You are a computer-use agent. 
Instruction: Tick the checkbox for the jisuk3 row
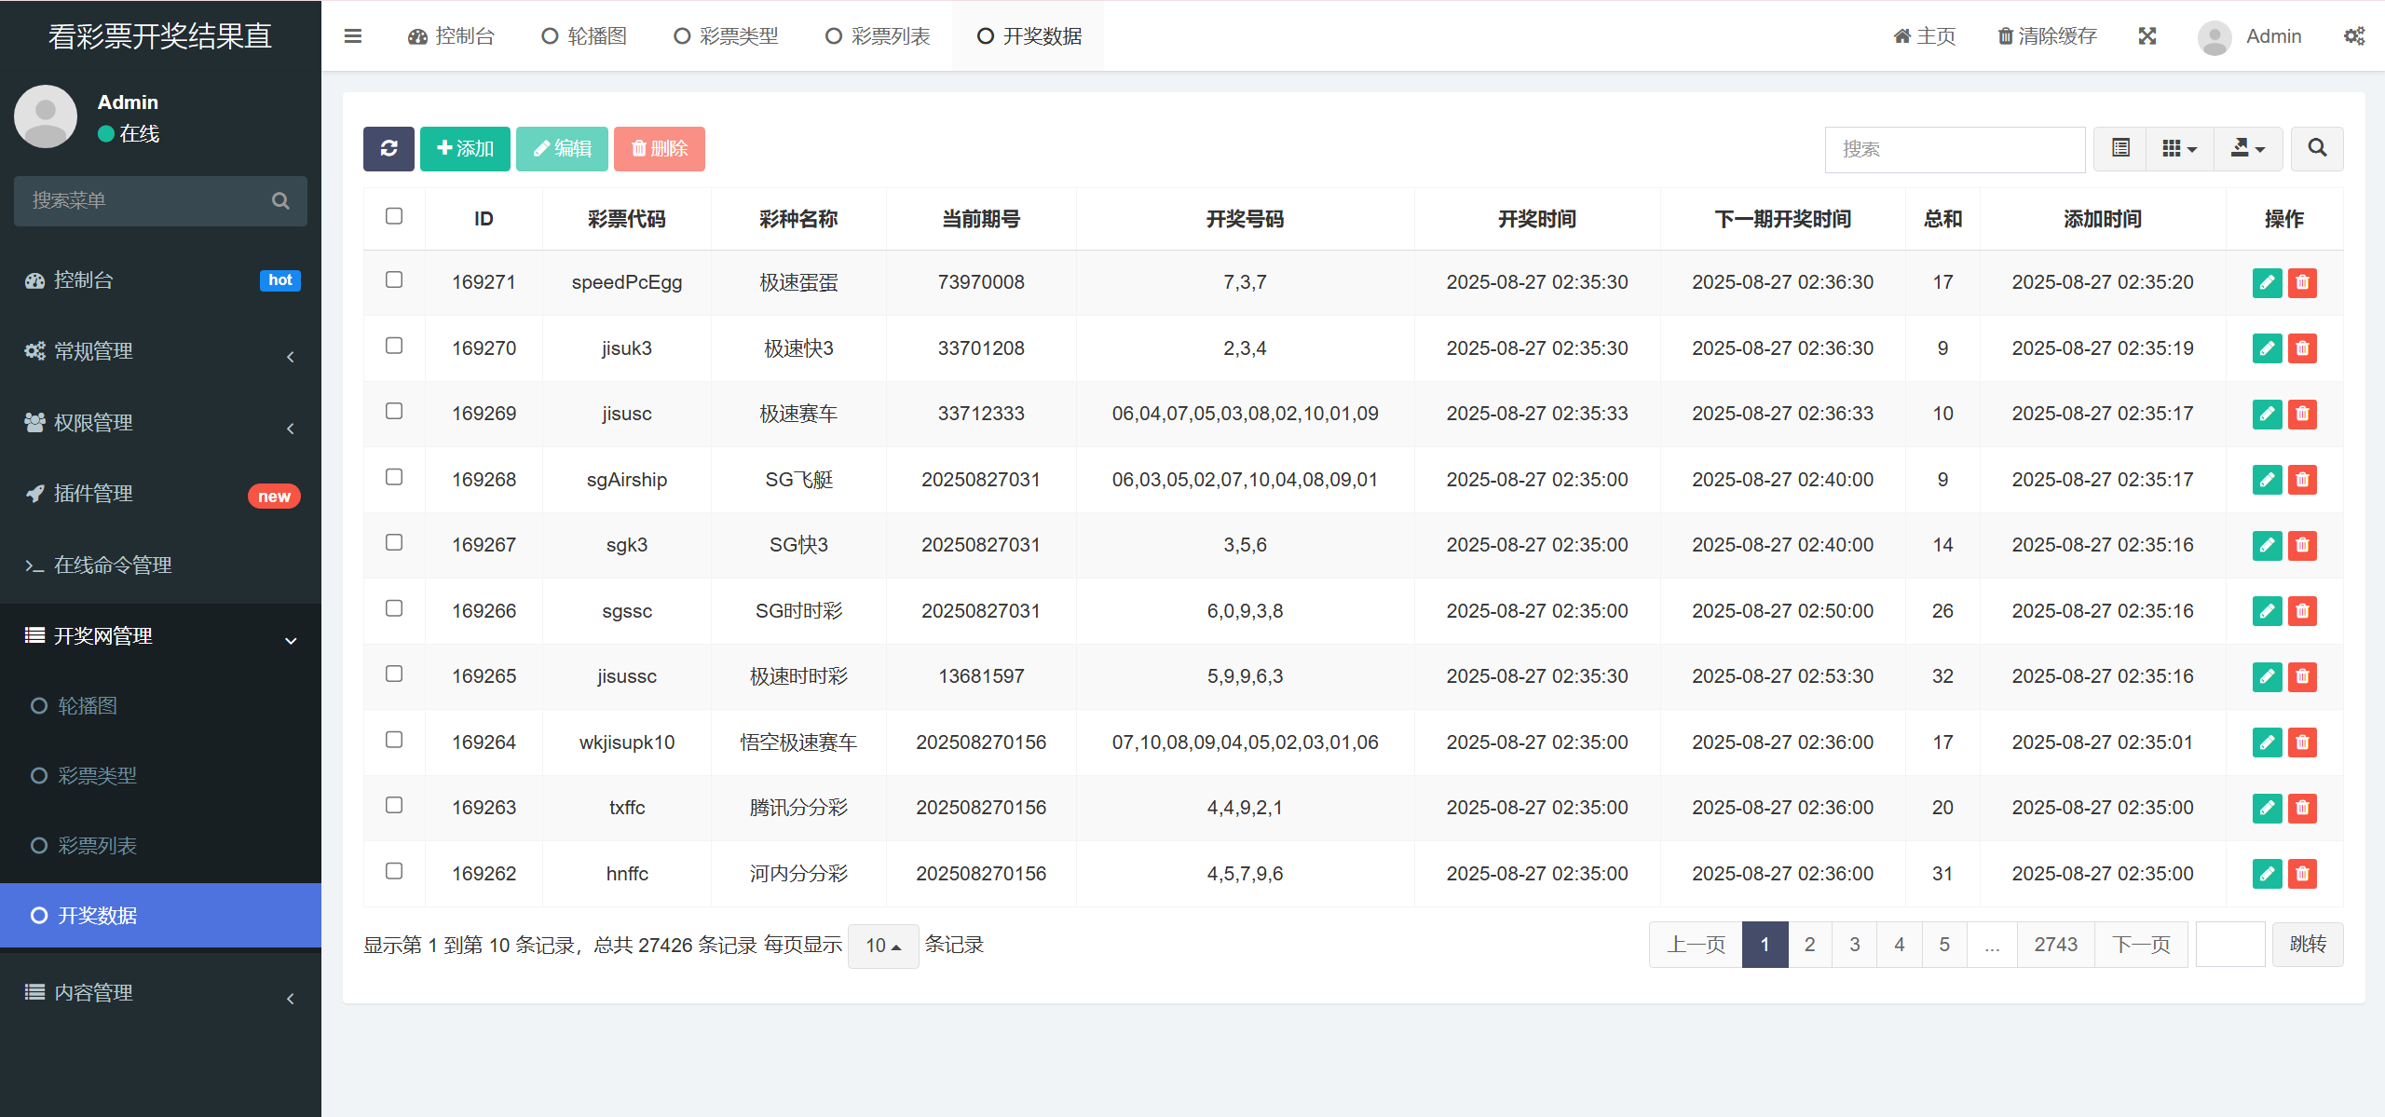(394, 346)
